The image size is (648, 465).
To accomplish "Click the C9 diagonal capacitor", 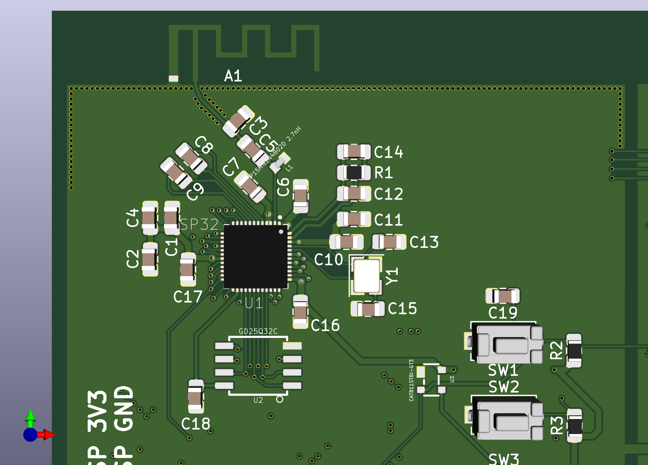I will (176, 173).
